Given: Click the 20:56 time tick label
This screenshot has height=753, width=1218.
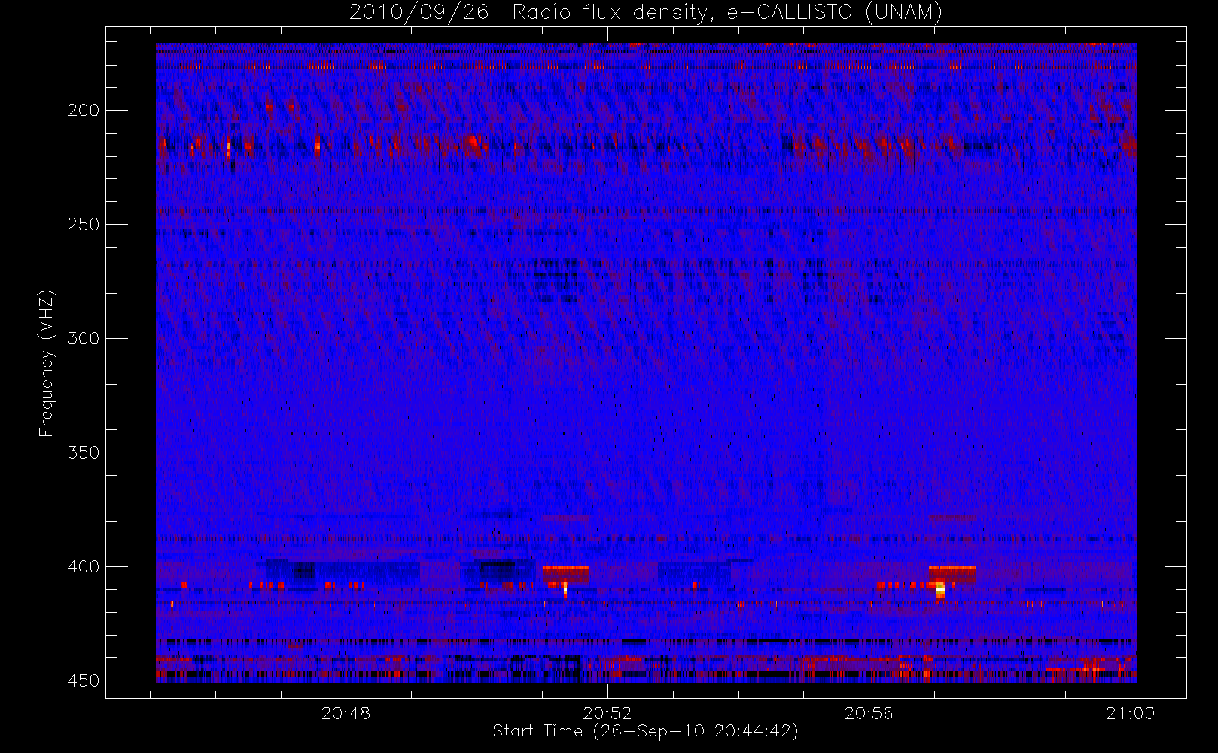Looking at the screenshot, I should (x=869, y=714).
